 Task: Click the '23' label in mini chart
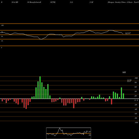90,132
